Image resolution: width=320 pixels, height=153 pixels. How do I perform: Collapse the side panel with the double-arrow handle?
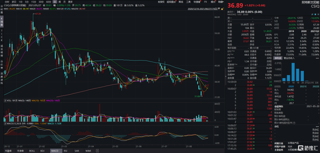point(225,76)
